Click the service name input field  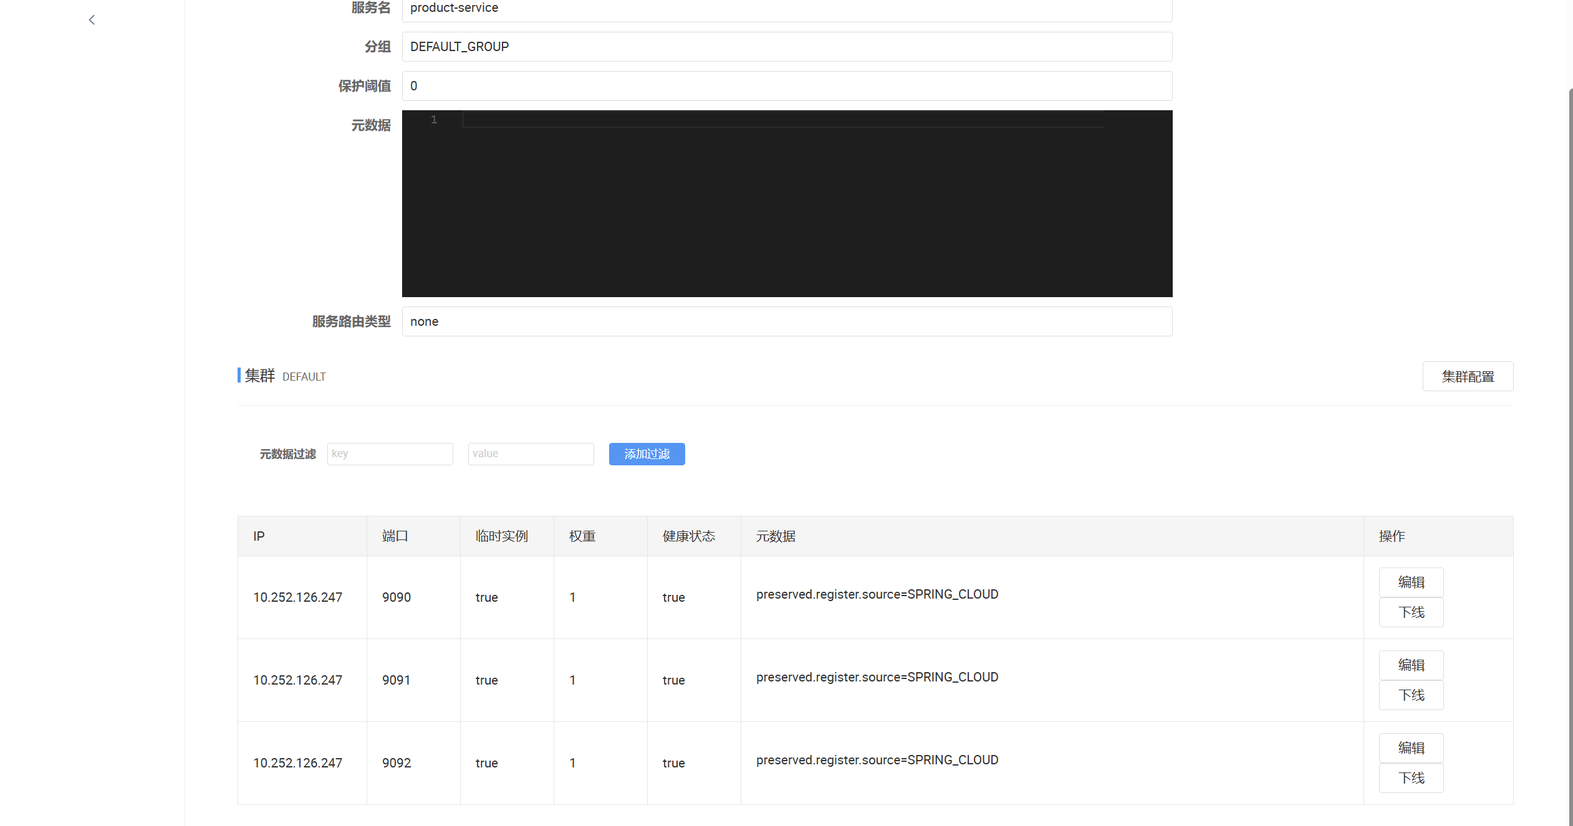[x=786, y=9]
